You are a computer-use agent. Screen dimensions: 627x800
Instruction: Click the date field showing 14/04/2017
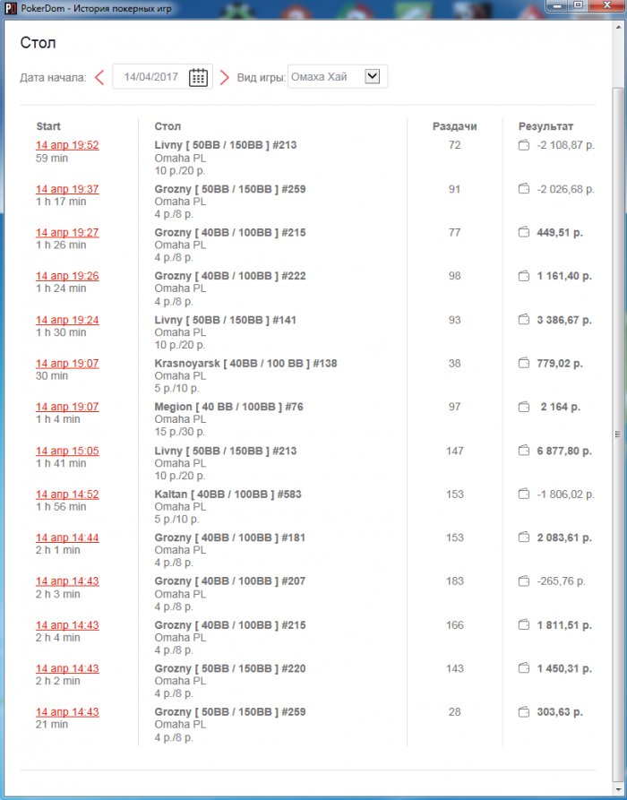pos(151,77)
